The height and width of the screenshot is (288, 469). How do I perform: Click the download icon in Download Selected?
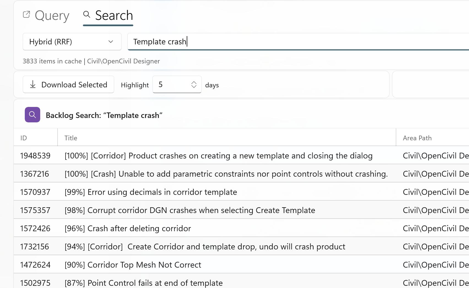point(33,84)
